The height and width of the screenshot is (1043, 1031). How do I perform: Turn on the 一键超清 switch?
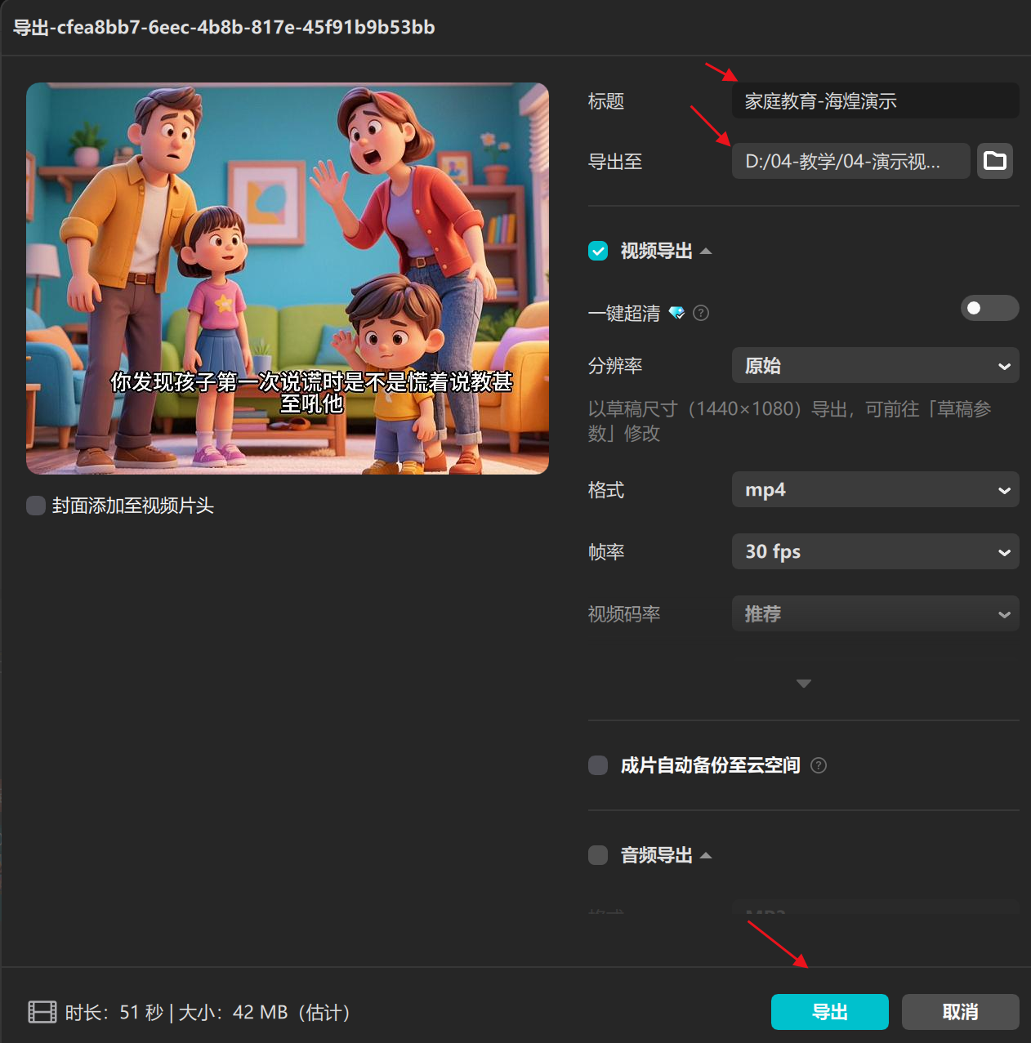point(989,308)
